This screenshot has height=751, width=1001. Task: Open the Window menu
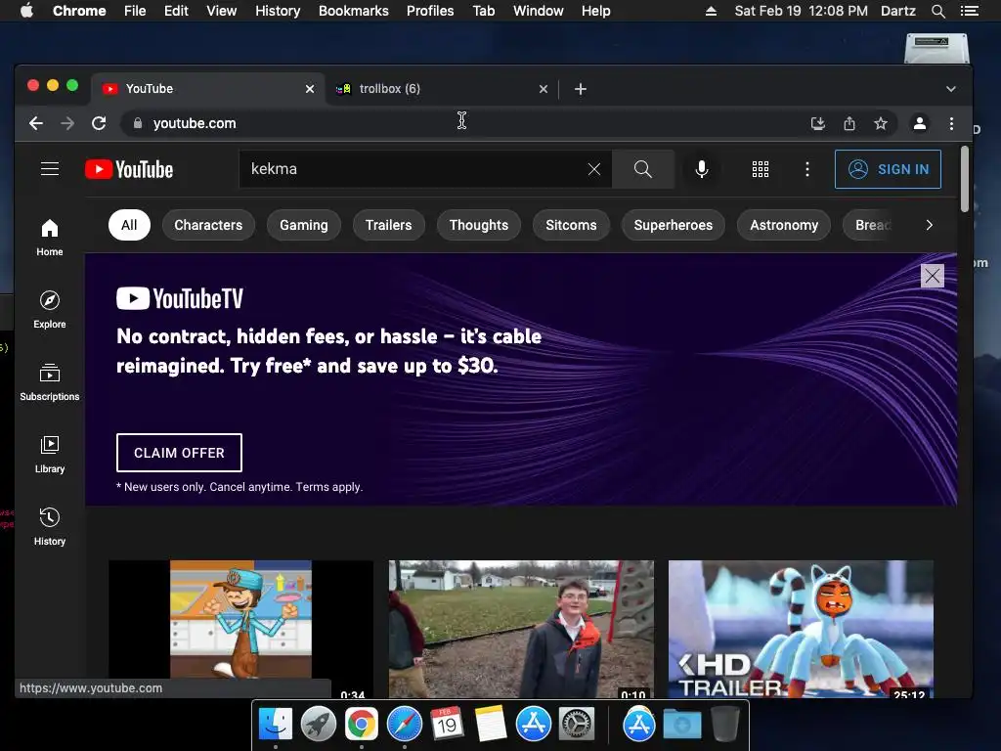point(539,11)
